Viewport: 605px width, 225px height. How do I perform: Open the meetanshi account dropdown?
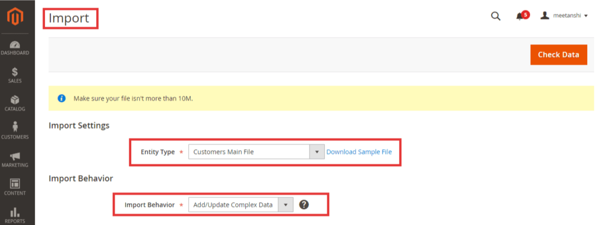(x=564, y=16)
